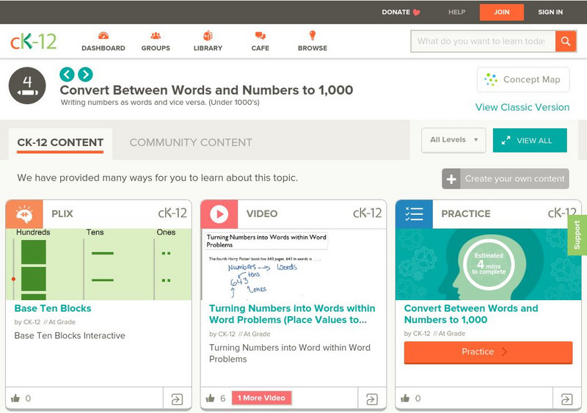Switch to Community Content tab
587x413 pixels.
(191, 142)
